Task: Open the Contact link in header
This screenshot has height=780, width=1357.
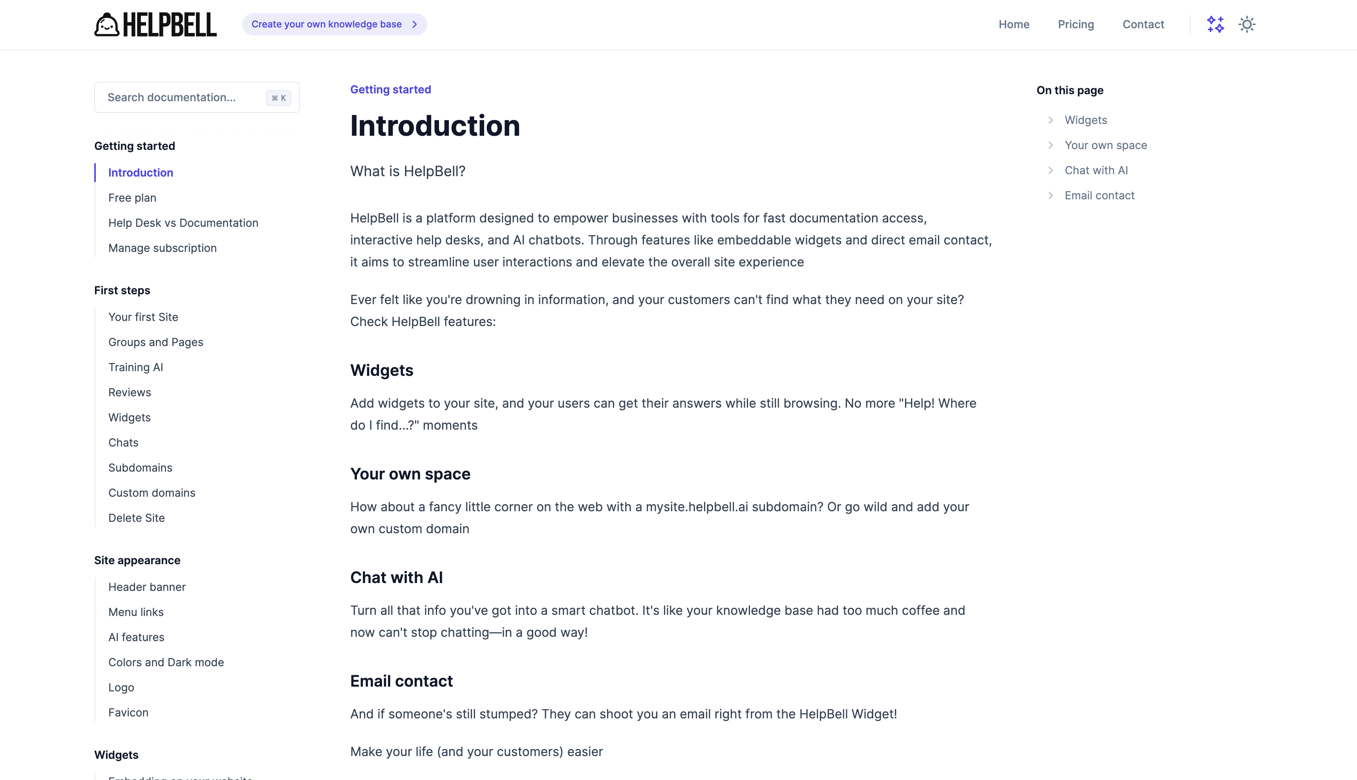Action: click(x=1143, y=25)
